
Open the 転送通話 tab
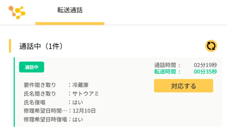70,11
